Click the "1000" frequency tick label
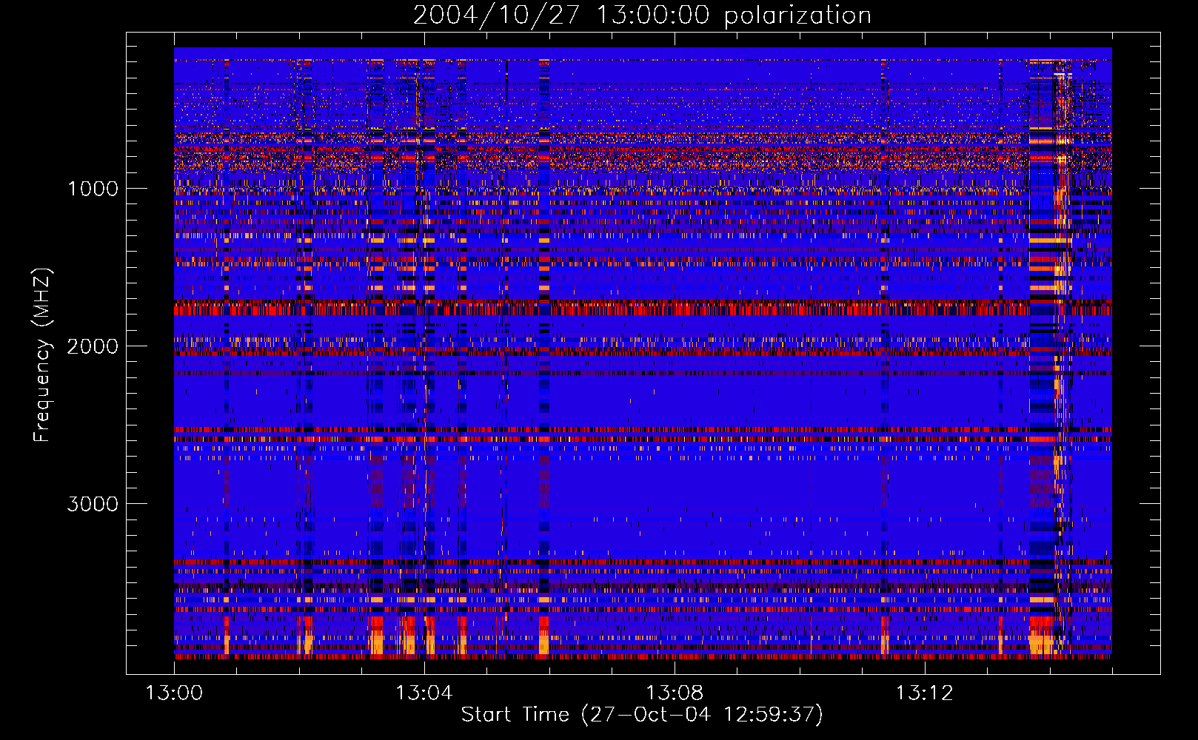This screenshot has width=1198, height=740. click(x=93, y=189)
